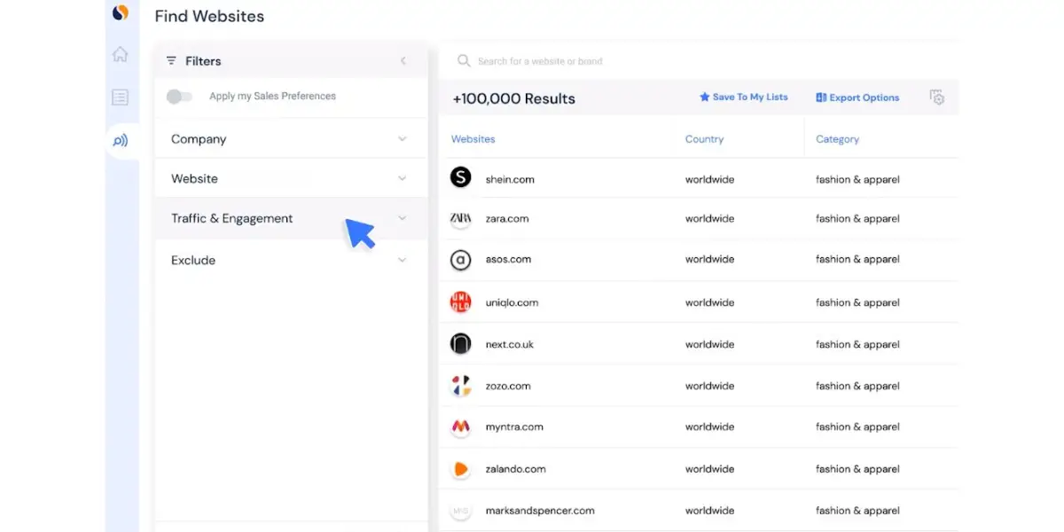Click fashion & apparel in uniqlo.com row

857,302
